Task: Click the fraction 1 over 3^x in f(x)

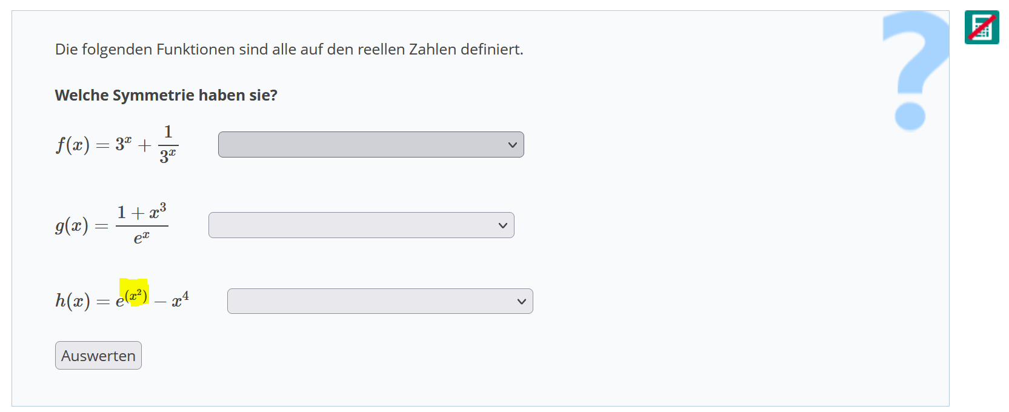Action: (x=168, y=145)
